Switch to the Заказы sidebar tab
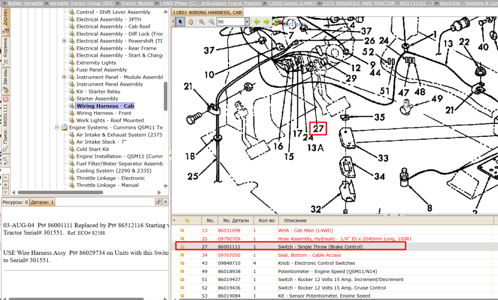This screenshot has height=300, width=498. [5, 81]
